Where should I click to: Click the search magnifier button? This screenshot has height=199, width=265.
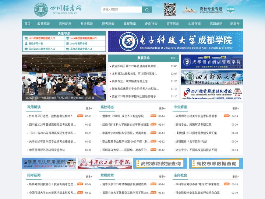point(147,10)
